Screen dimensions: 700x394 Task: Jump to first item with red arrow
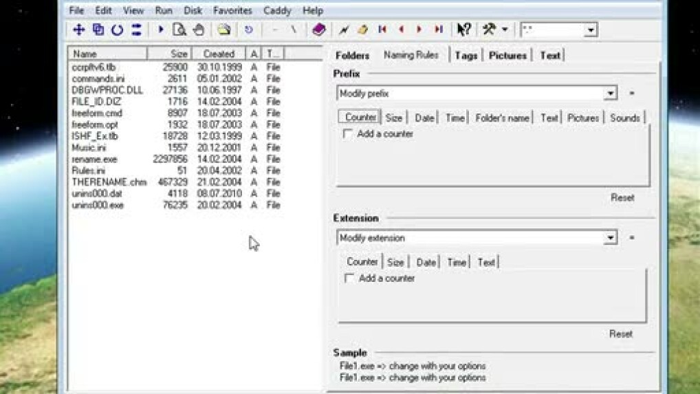(382, 30)
